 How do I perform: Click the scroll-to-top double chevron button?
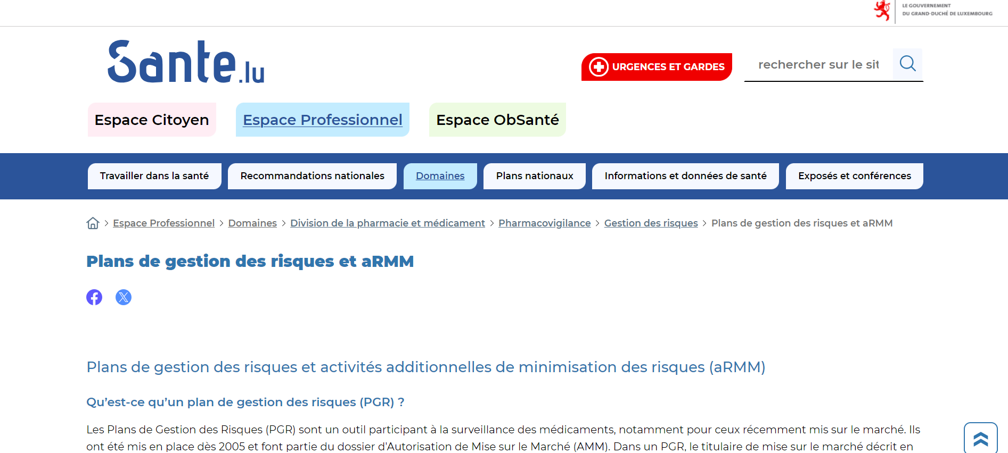[980, 439]
